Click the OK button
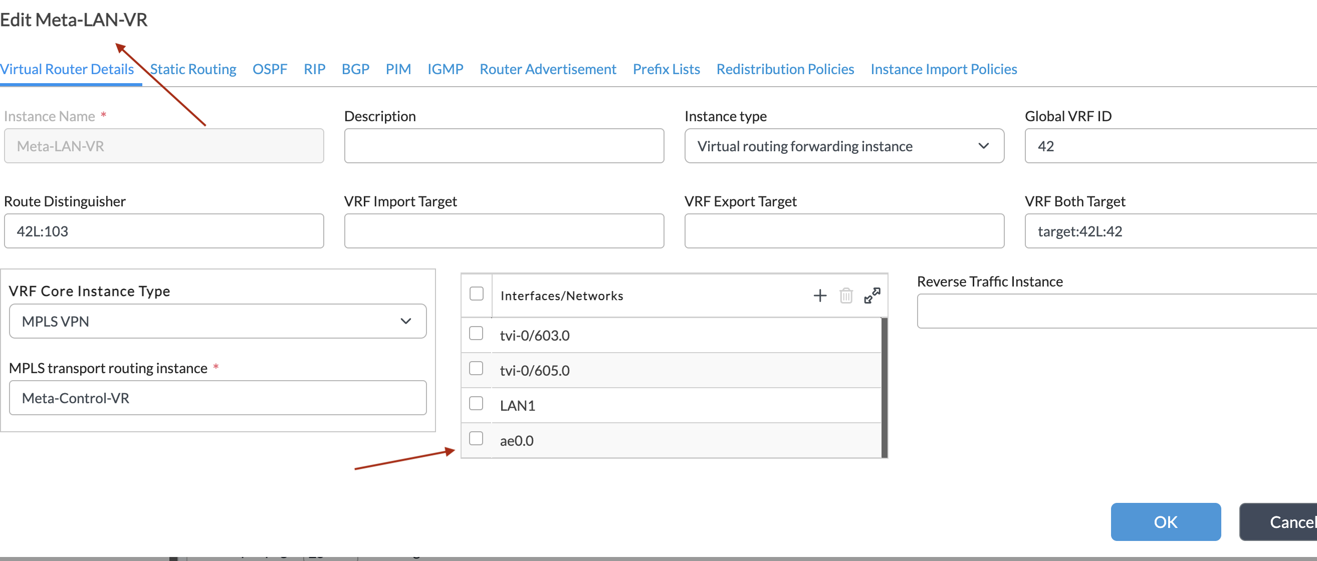This screenshot has width=1317, height=561. 1165,521
